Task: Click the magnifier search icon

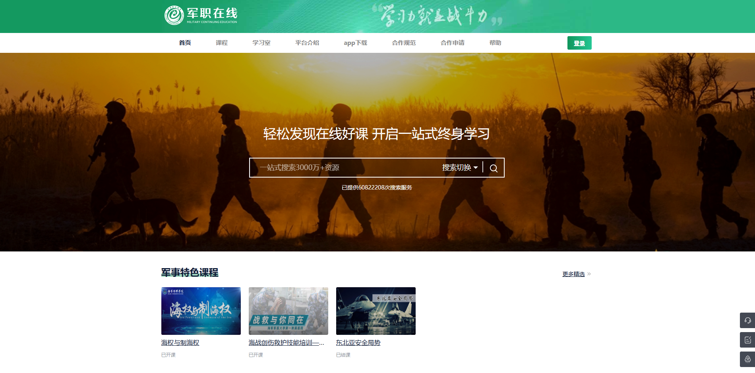Action: click(x=494, y=168)
